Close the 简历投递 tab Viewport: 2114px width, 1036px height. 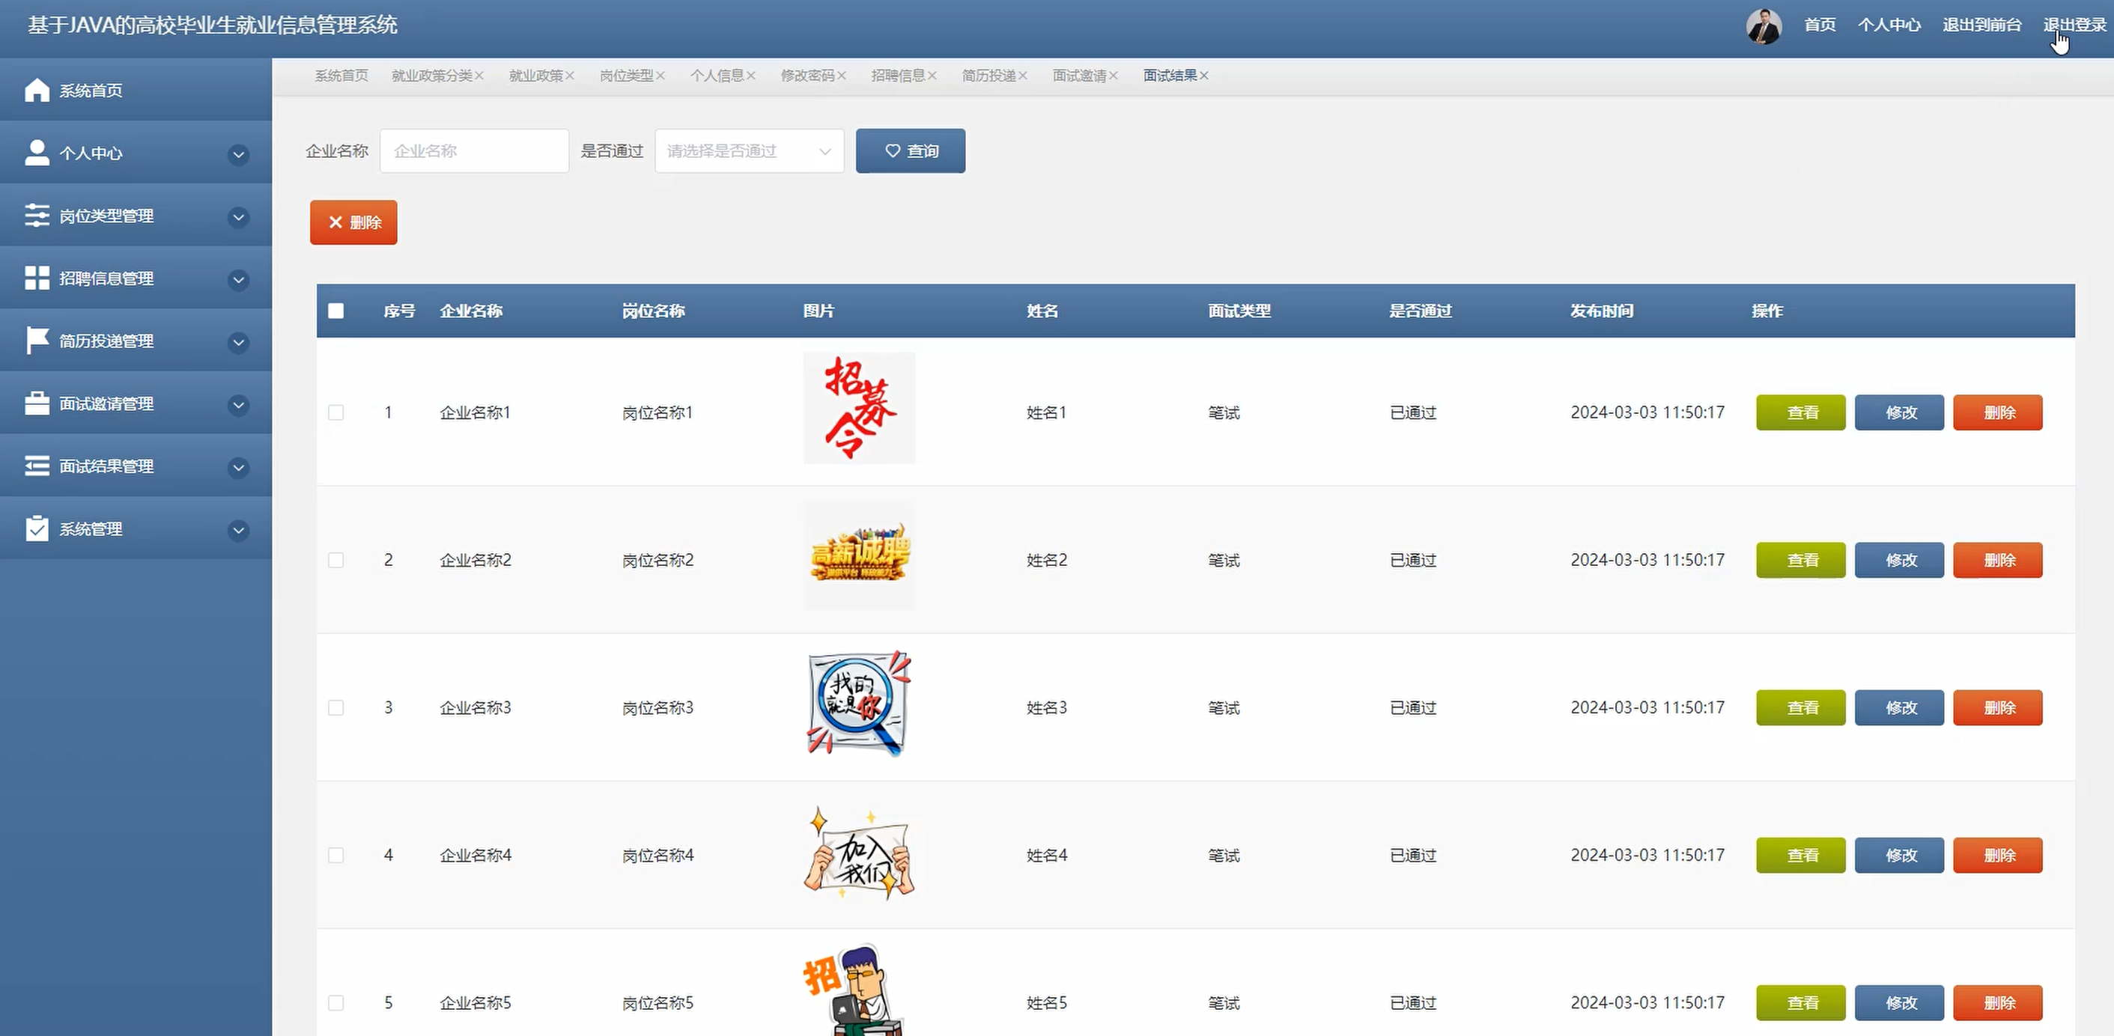pyautogui.click(x=1024, y=76)
